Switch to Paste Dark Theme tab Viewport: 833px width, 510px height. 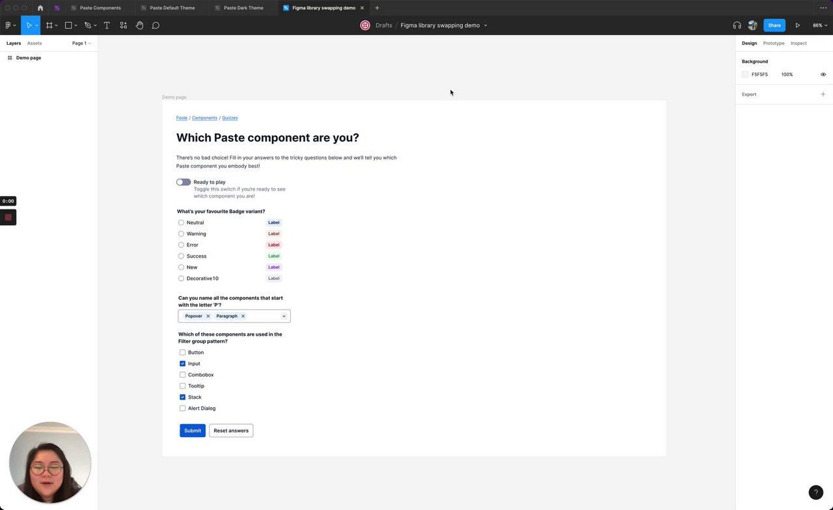(x=243, y=8)
